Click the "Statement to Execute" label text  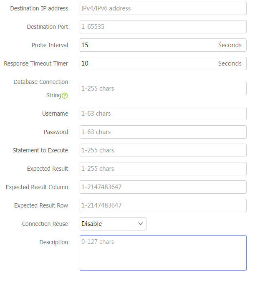[40, 150]
